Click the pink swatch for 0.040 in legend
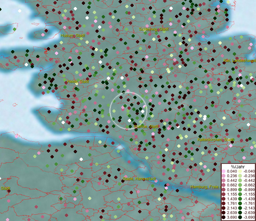The image size is (256, 221). tap(224, 171)
